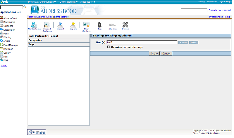Click the User(s) text field
The width and height of the screenshot is (234, 138).
142,42
